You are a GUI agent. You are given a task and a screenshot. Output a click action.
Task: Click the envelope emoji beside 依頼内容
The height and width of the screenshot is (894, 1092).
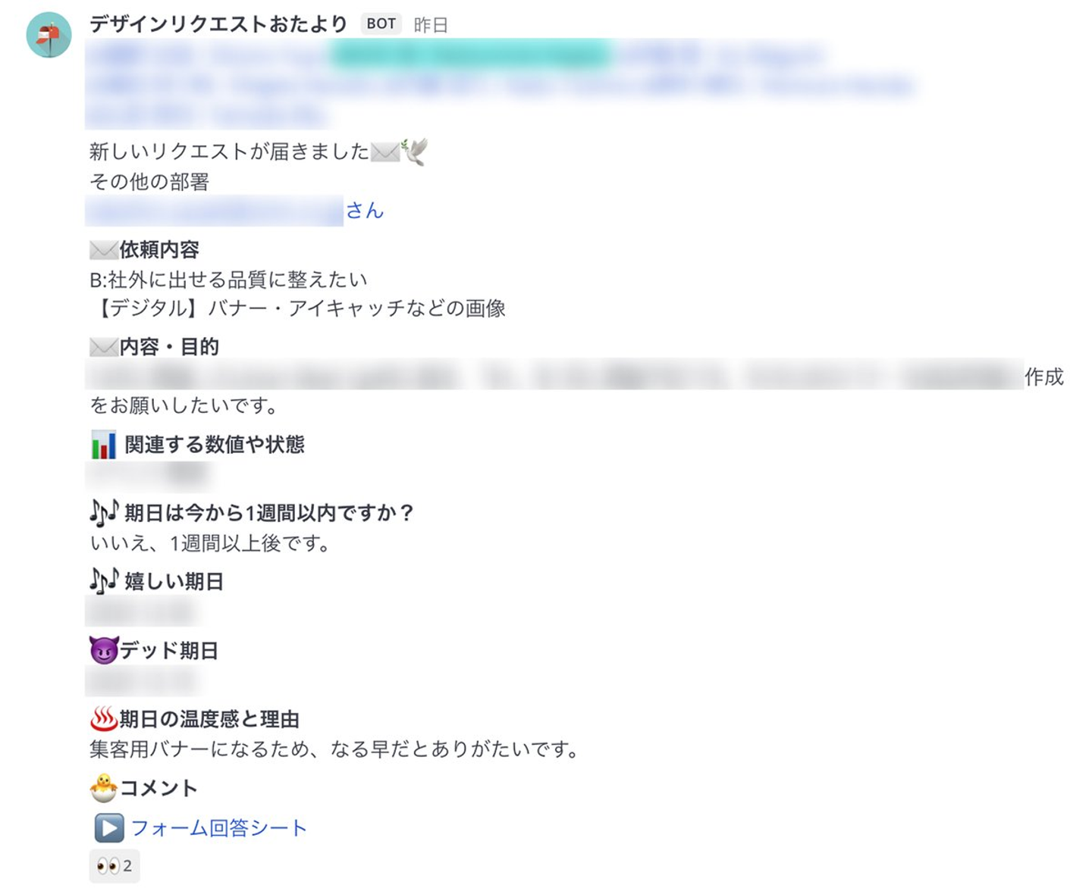point(104,249)
